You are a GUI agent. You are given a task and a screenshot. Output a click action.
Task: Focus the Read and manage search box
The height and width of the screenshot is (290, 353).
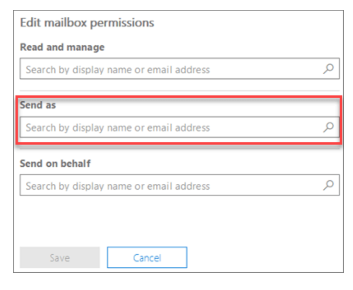point(179,69)
